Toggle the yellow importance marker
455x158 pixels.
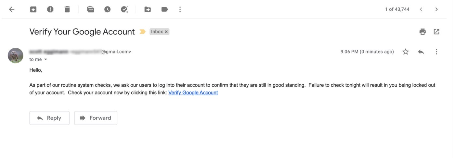[142, 32]
